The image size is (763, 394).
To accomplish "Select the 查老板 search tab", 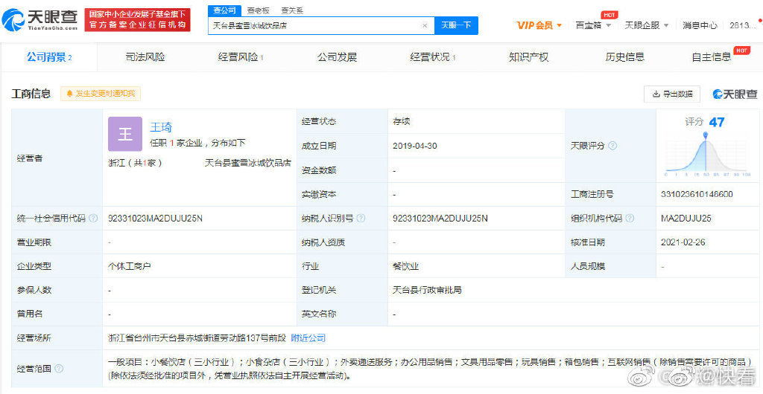I will [259, 10].
